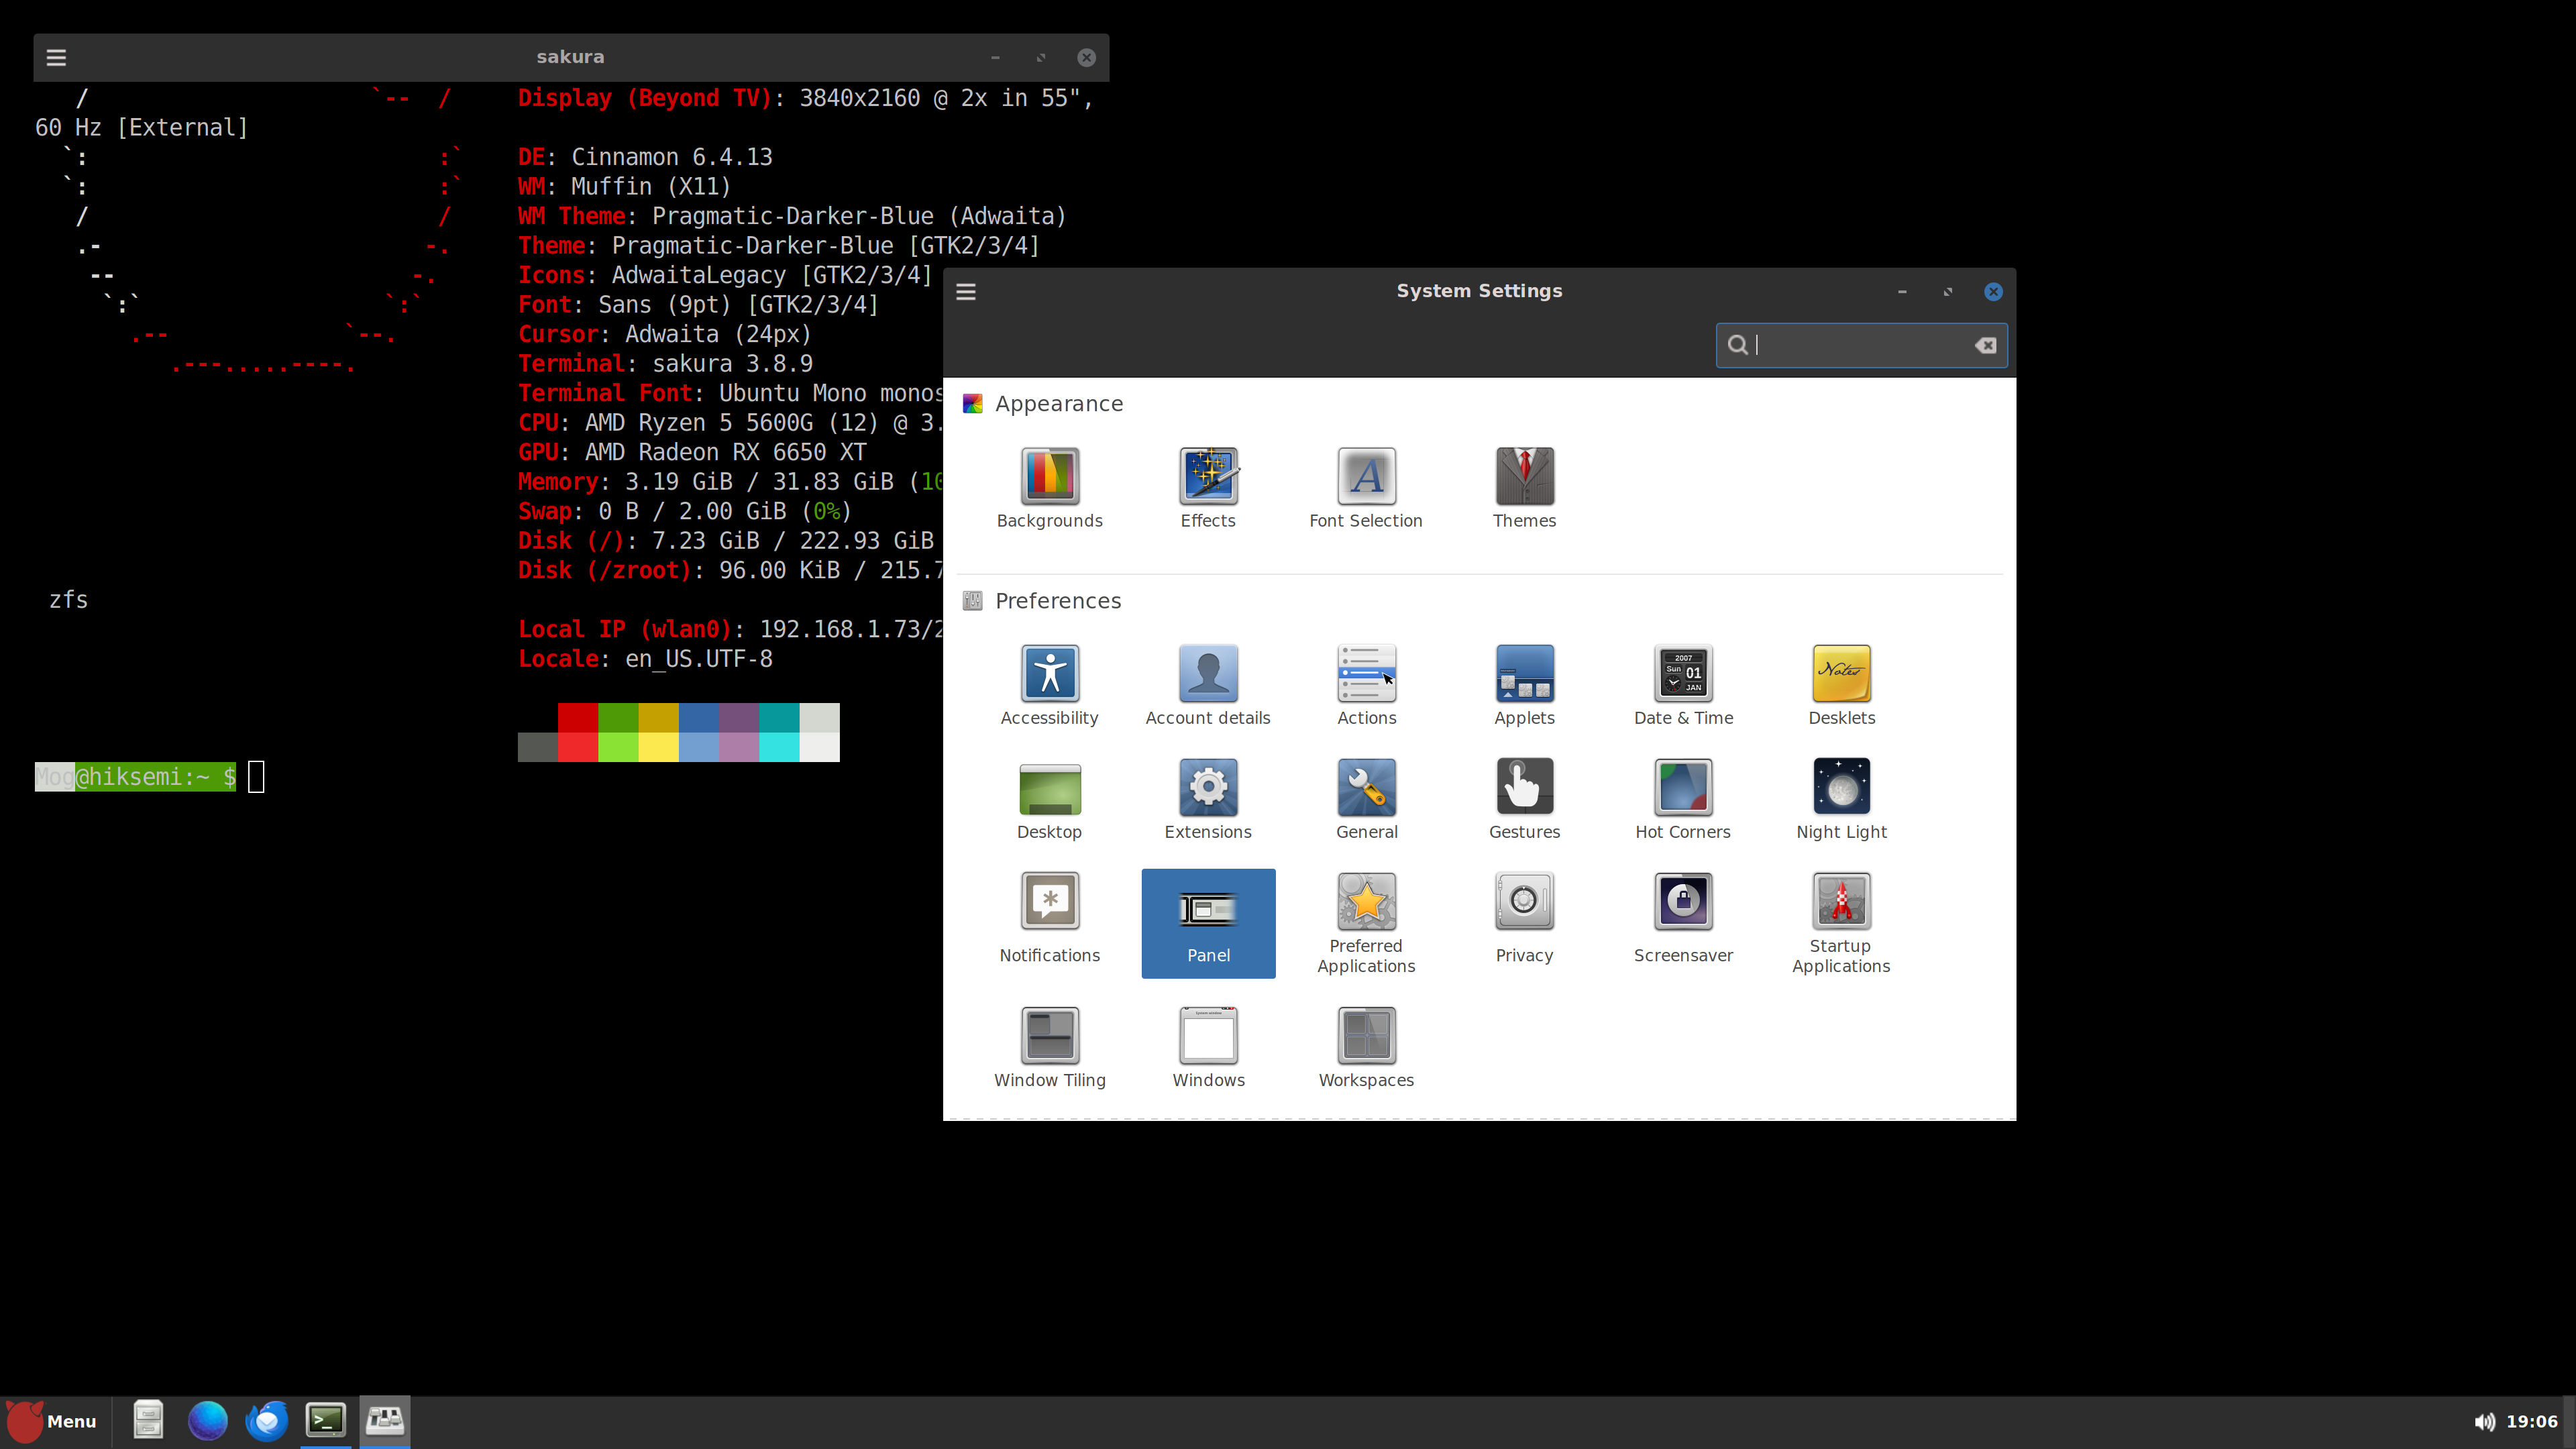Screen dimensions: 2576x1449
Task: Open Startup Applications settings
Action: (1841, 922)
